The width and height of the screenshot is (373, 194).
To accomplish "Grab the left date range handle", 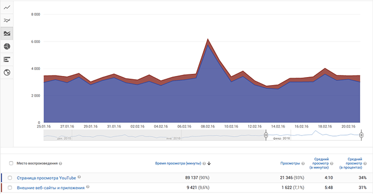I will [266, 135].
